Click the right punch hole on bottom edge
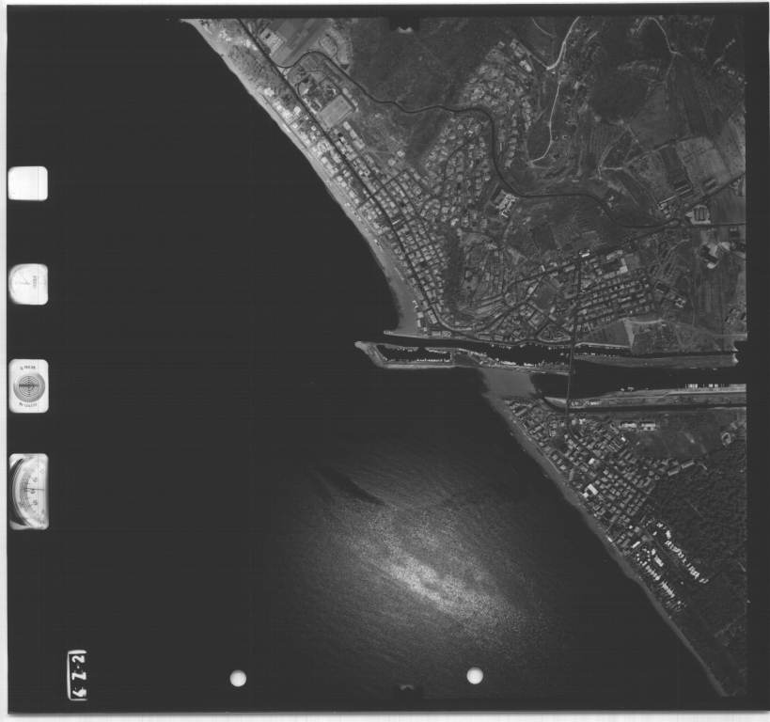This screenshot has width=770, height=722. 475,675
